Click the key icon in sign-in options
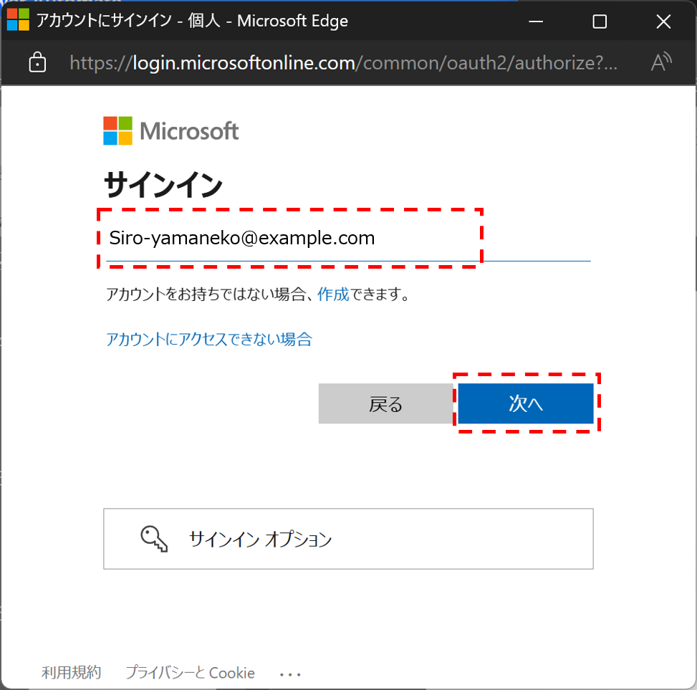This screenshot has height=690, width=697. click(154, 539)
